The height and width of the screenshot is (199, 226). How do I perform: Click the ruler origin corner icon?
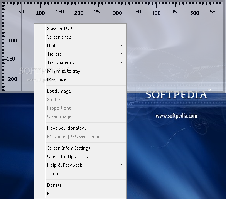(3, 3)
